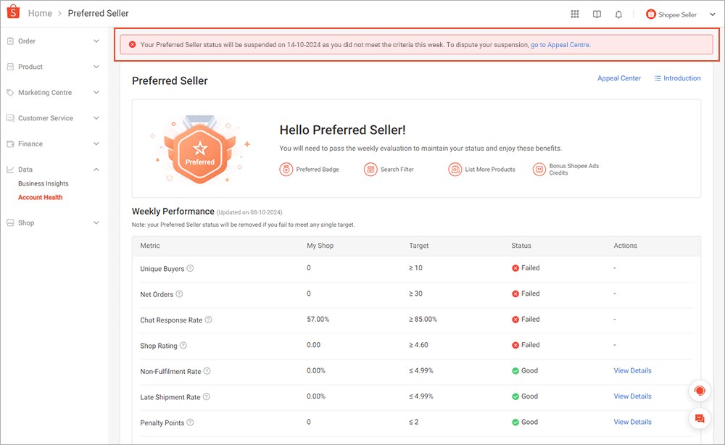Click the Bonus Shopee Ads Credits icon
The width and height of the screenshot is (725, 445).
coord(539,169)
